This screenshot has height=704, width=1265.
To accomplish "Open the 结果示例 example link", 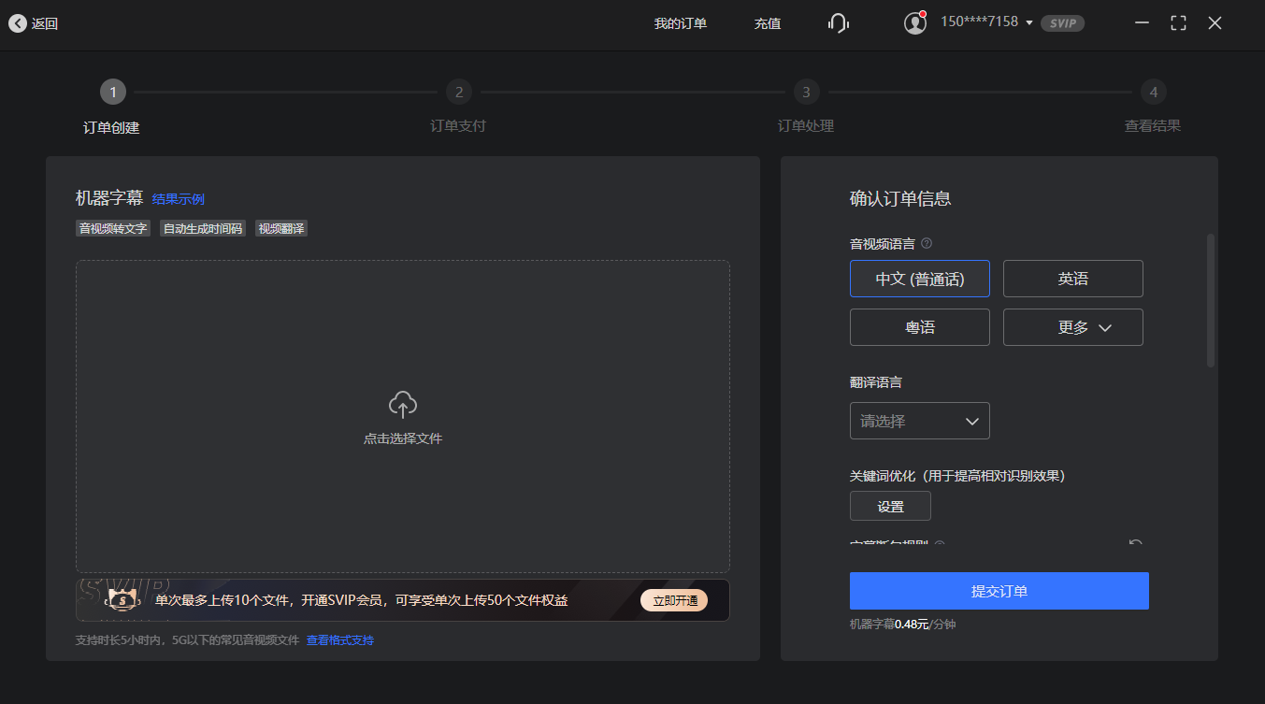I will pos(178,198).
